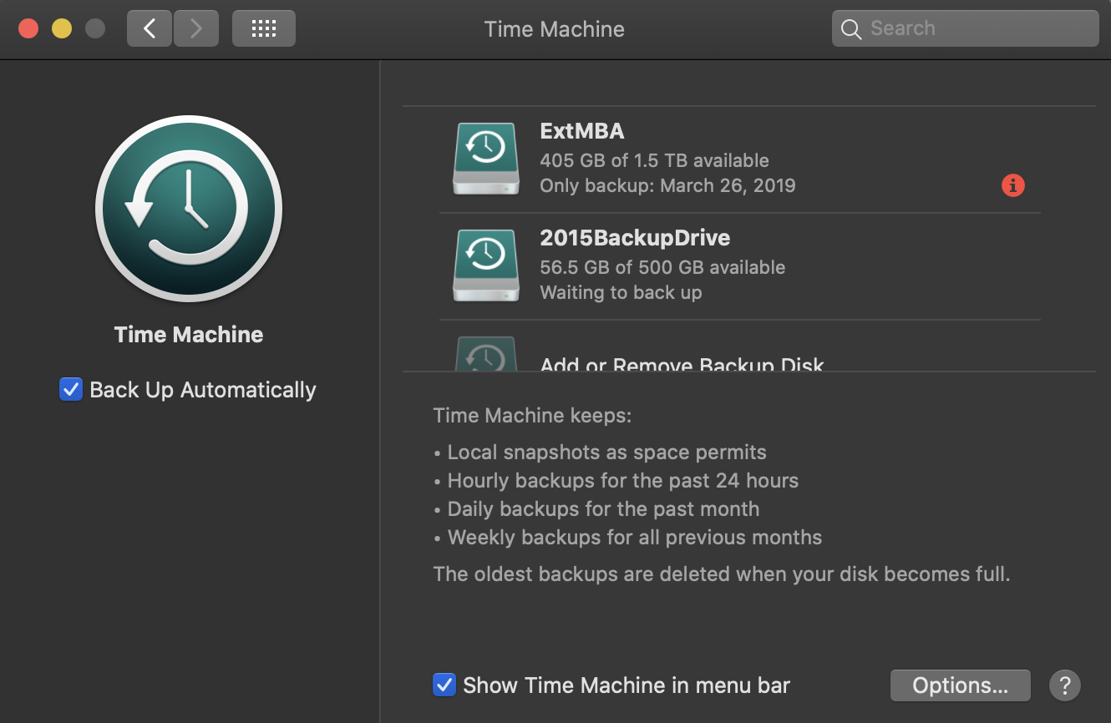Toggle the Back Up Automatically checkbox
This screenshot has height=723, width=1111.
click(x=71, y=389)
